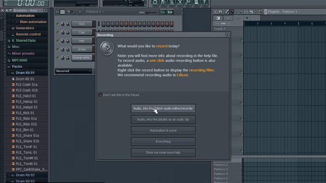Click the FLS Crash 01a sample icon
Image resolution: width=326 pixels, height=183 pixels.
(13, 85)
